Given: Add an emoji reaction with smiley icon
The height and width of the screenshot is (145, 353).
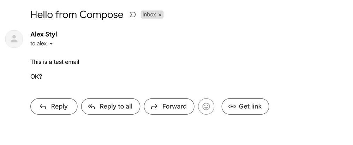Looking at the screenshot, I should (x=206, y=107).
